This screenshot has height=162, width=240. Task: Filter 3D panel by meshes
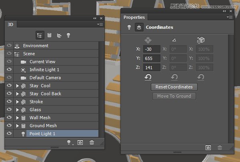pyautogui.click(x=49, y=35)
